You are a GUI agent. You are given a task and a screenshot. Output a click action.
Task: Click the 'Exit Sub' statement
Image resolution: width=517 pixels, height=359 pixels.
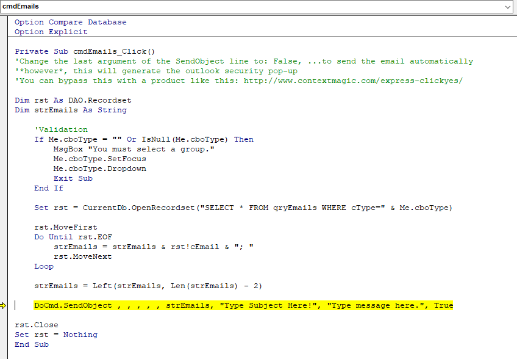73,179
